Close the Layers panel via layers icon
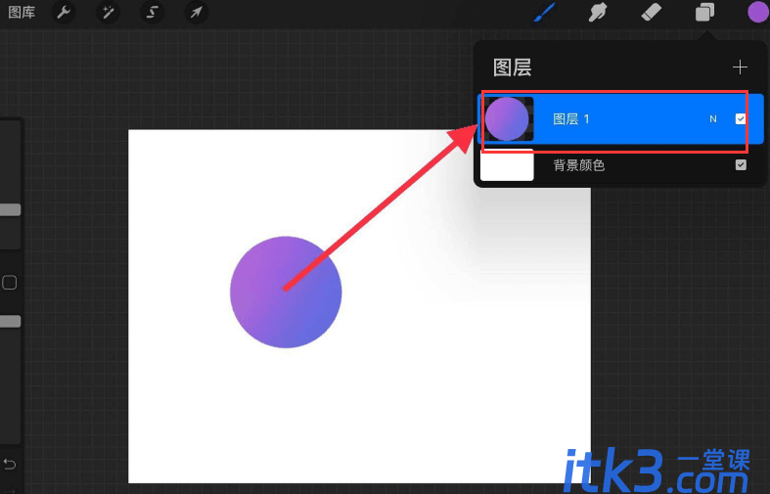 (x=704, y=13)
